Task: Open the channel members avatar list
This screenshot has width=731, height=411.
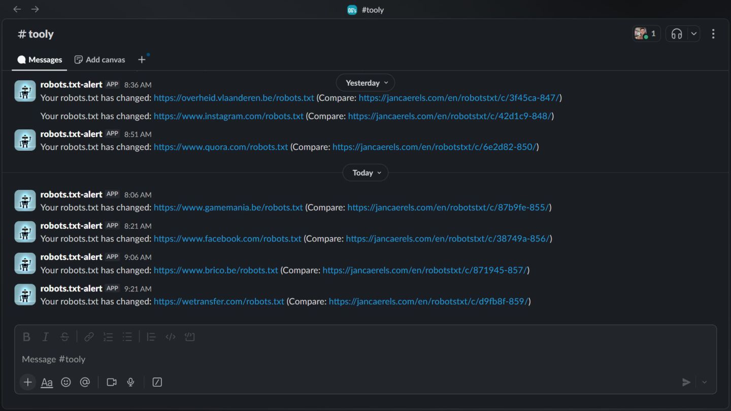Action: coord(646,33)
